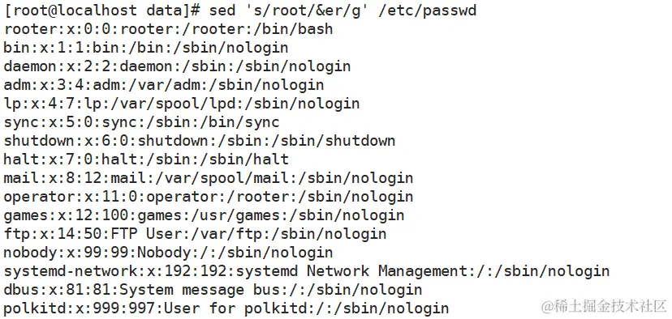672x319 pixels.
Task: Click the nobody:x:99:99 output line
Action: click(169, 253)
